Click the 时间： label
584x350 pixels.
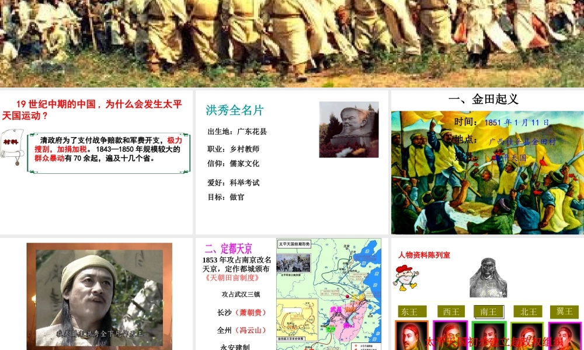(466, 122)
